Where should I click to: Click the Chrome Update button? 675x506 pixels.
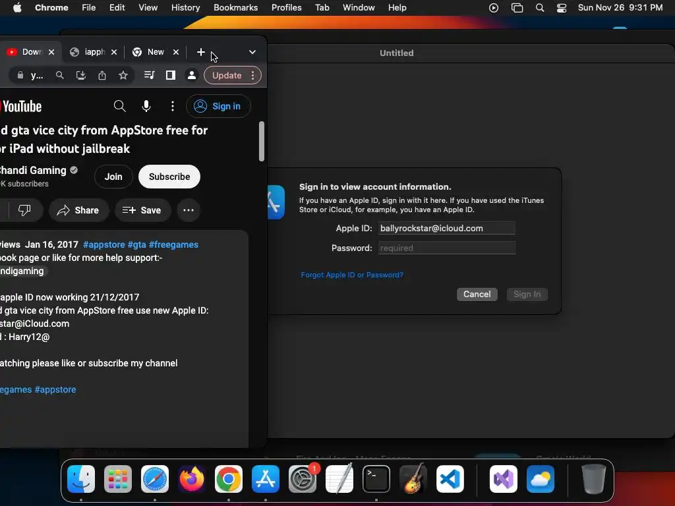click(x=227, y=75)
